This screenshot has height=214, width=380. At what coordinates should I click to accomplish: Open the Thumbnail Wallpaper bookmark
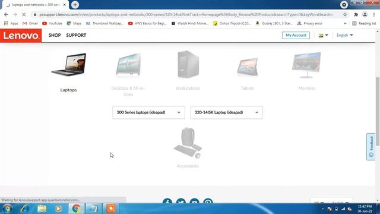pyautogui.click(x=104, y=23)
